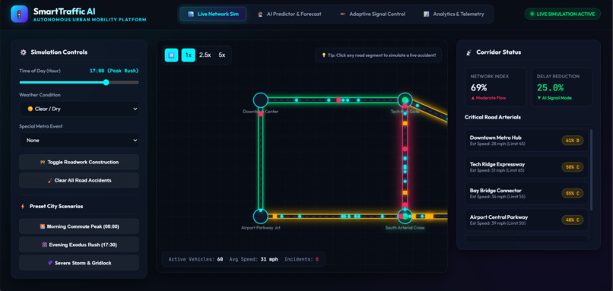Select the Bay Bridge Connector arterial row

point(526,193)
